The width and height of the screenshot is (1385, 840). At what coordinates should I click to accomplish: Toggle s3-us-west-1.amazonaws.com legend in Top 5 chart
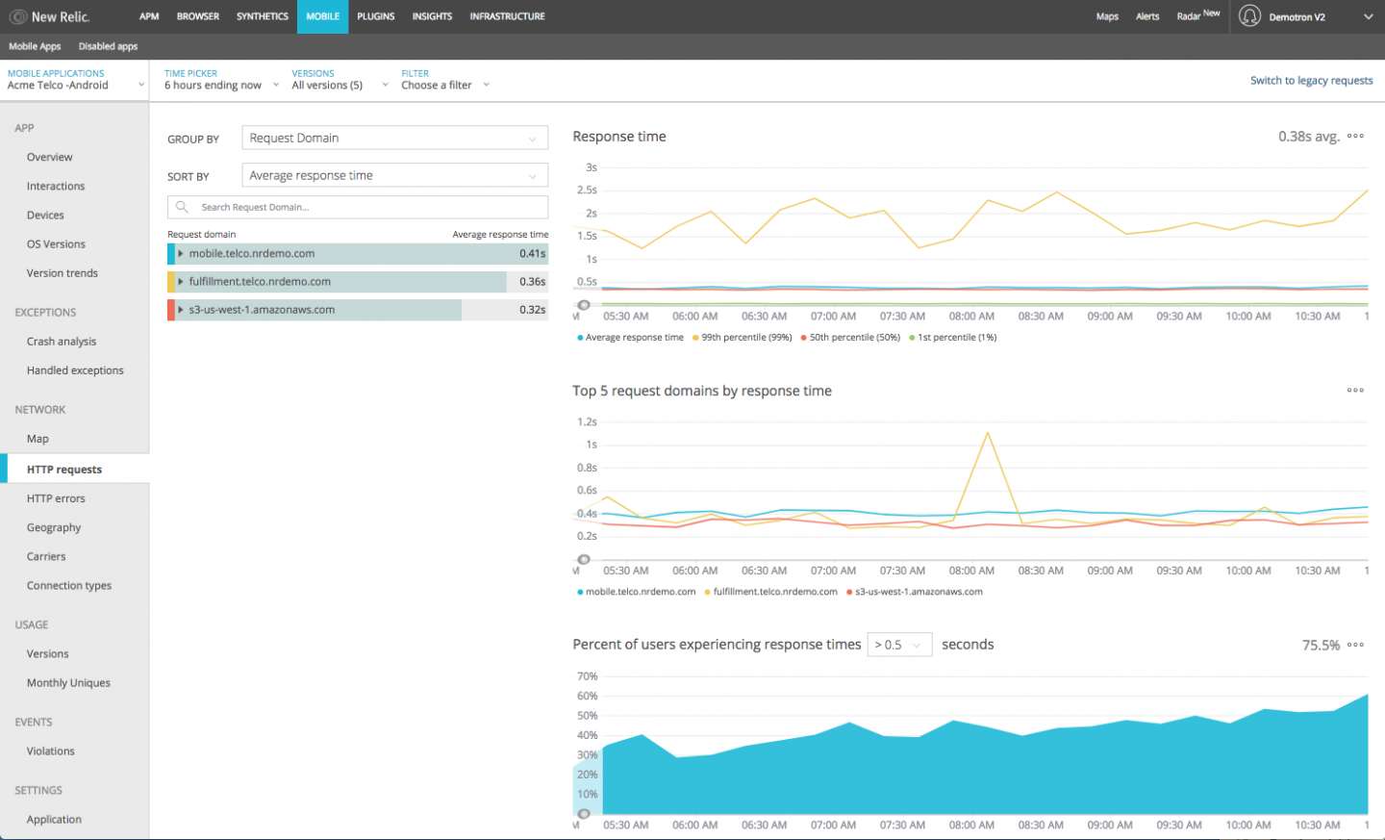pyautogui.click(x=914, y=592)
